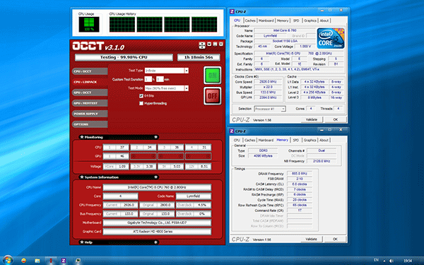Click the 1h 18min 56s elapsed timer
Viewport: 424px width, 265px height.
tap(199, 57)
